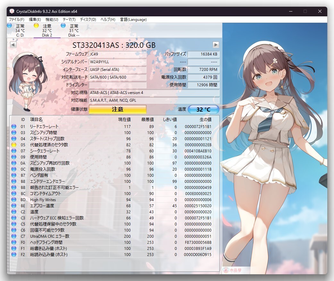
Task: Click the yellow caution orb for Disk 2
Action: [36, 26]
